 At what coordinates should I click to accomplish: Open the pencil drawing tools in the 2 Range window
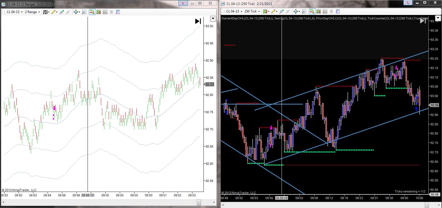(54, 12)
